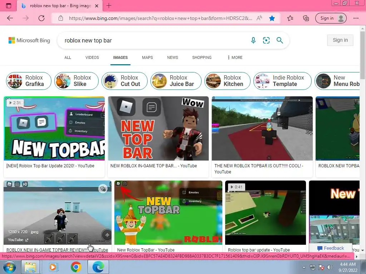This screenshot has width=366, height=274.
Task: Click the taskbar clock showing 4:44 AM
Action: pos(348,267)
